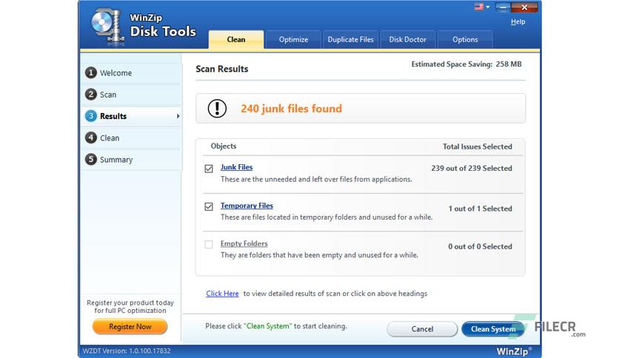Click the Cancel button
The image size is (619, 358).
click(x=422, y=329)
